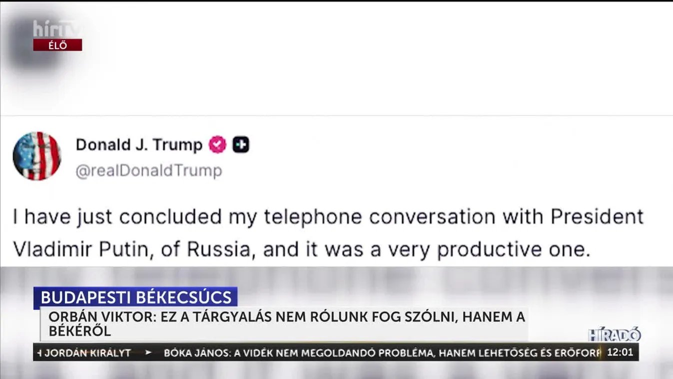673x379 pixels.
Task: Open the Donald J. Trump display name
Action: click(139, 145)
